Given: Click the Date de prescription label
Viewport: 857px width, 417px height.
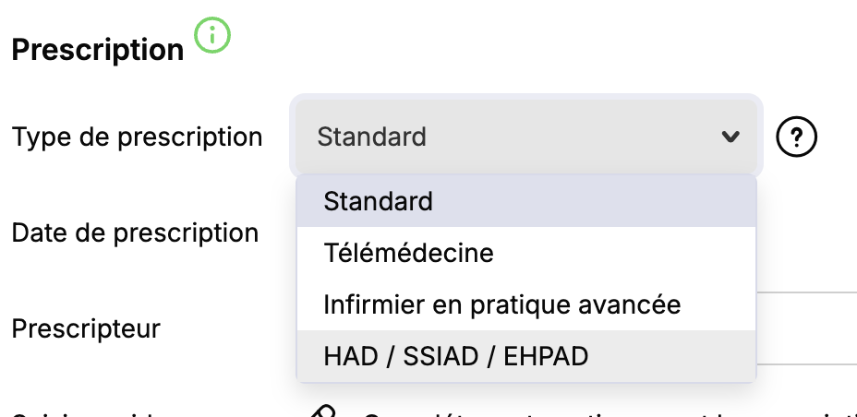Looking at the screenshot, I should (135, 232).
